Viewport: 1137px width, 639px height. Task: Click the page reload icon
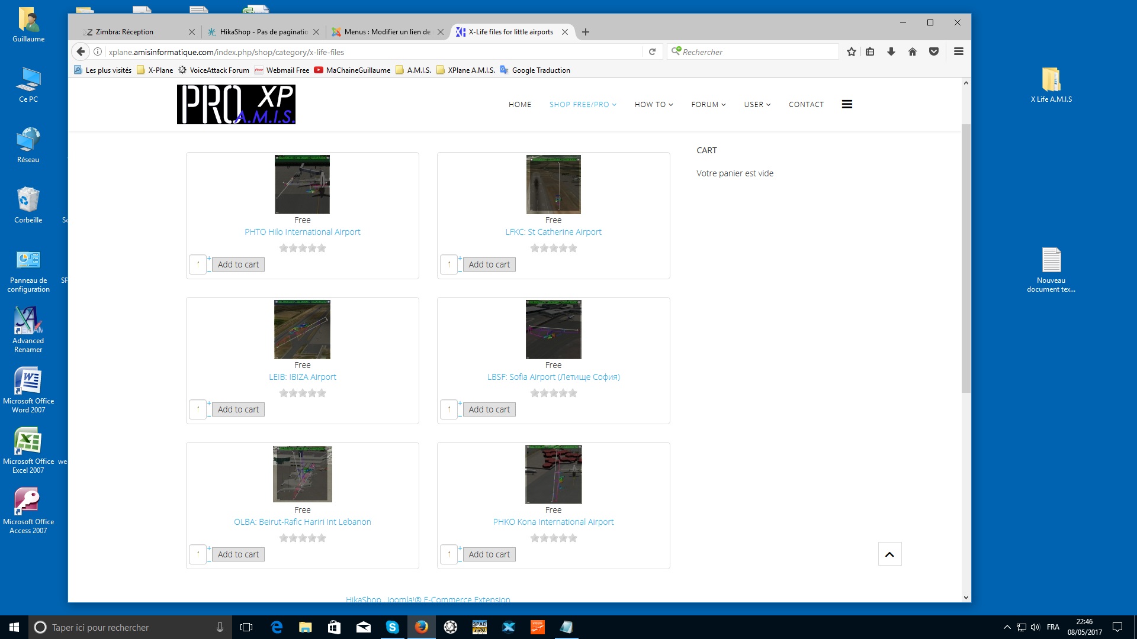tap(652, 52)
